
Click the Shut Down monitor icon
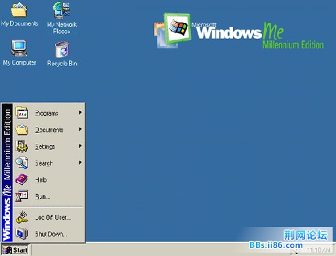click(x=22, y=234)
